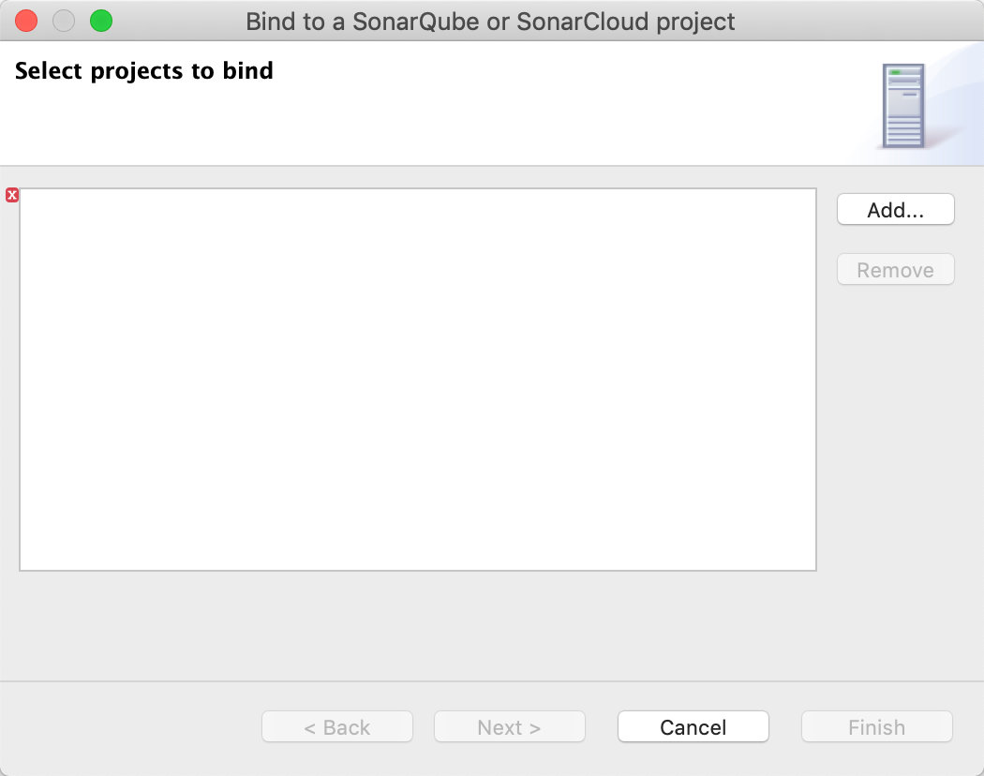Maximize the dialog with the green button
Viewport: 984px width, 776px height.
click(100, 21)
